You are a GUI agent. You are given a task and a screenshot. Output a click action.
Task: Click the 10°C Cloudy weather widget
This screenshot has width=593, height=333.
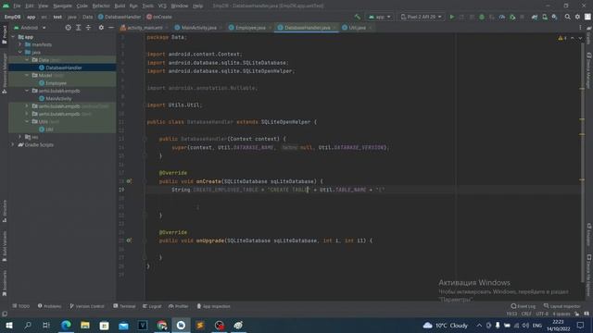pos(445,325)
